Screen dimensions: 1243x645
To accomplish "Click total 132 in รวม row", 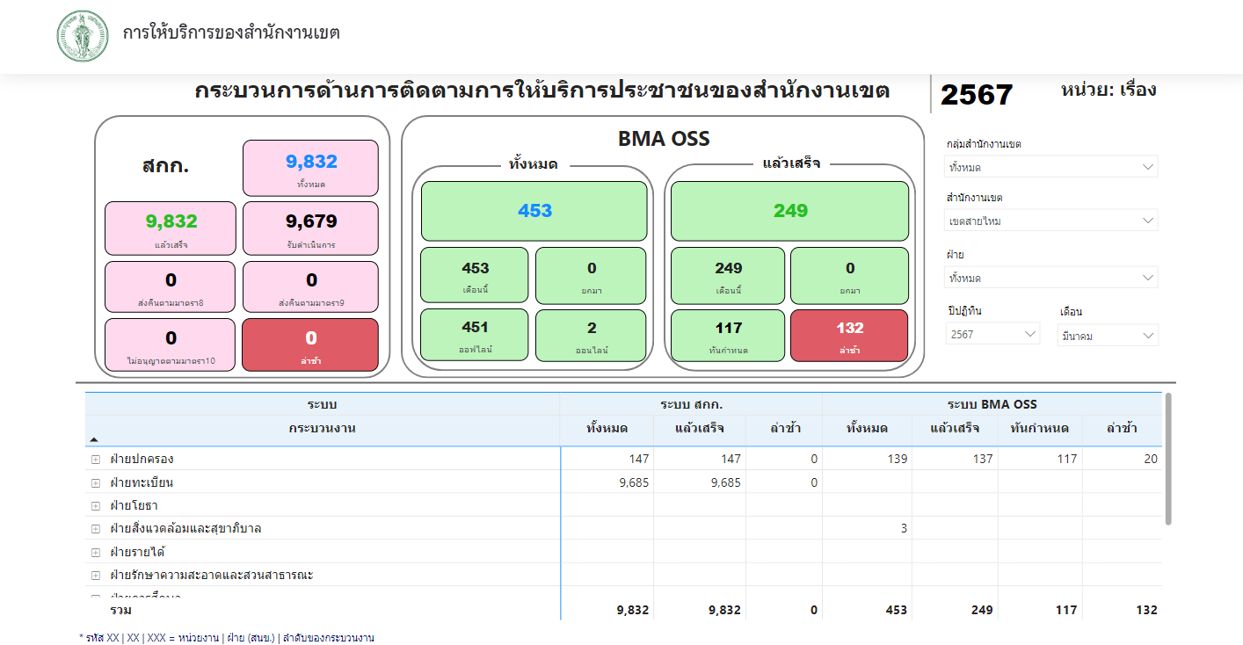I will [x=1146, y=610].
